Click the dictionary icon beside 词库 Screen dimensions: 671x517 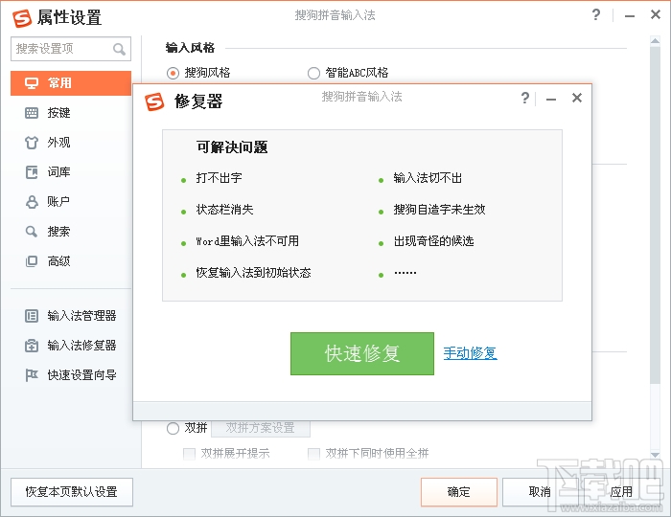tap(32, 172)
